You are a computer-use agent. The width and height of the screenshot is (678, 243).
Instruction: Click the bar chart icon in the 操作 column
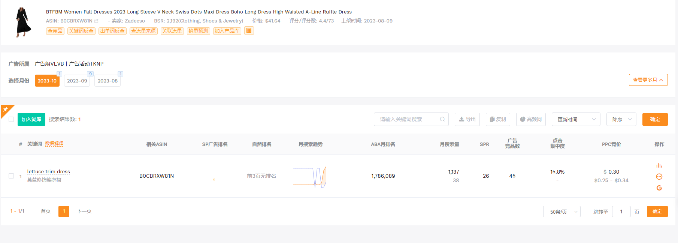(x=659, y=165)
